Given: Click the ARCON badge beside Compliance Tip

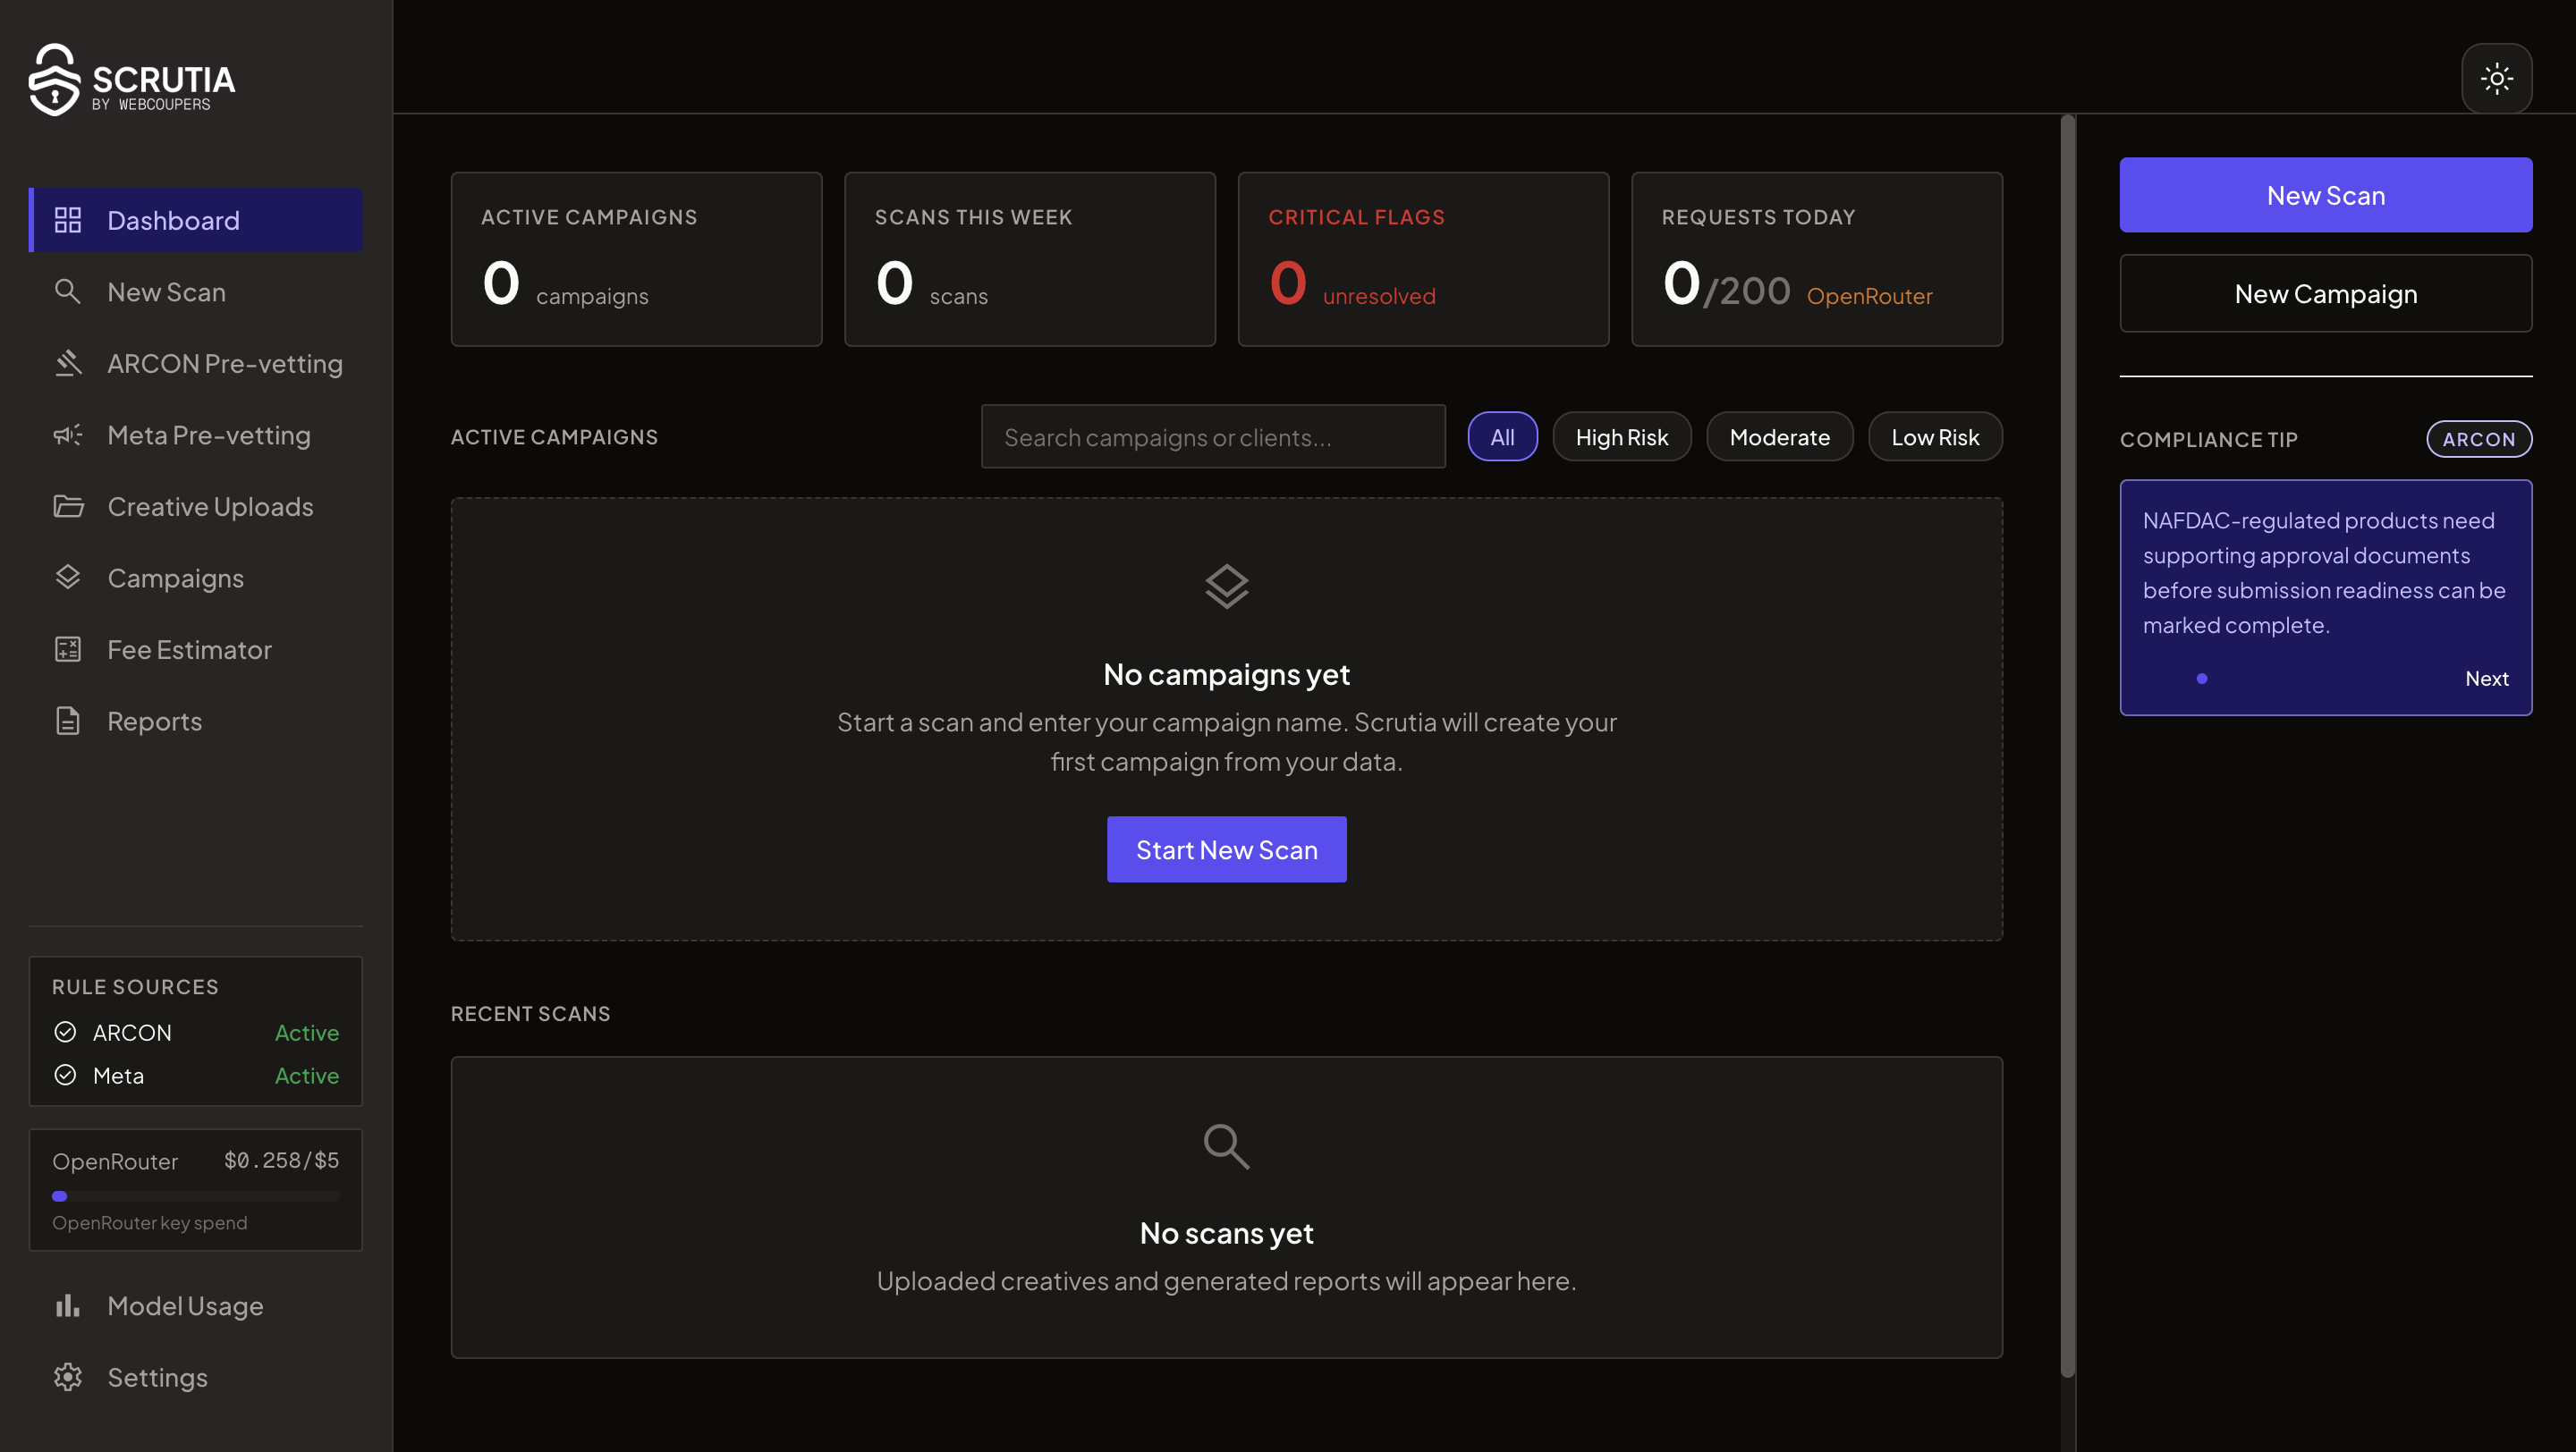Looking at the screenshot, I should [x=2478, y=439].
